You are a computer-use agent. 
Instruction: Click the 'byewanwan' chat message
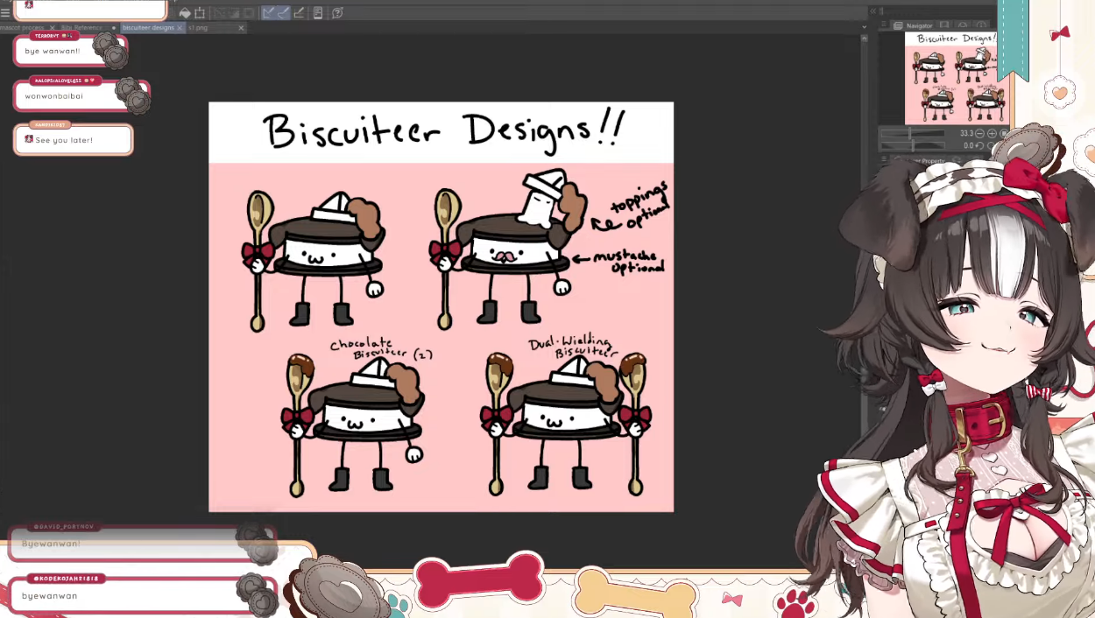point(50,595)
